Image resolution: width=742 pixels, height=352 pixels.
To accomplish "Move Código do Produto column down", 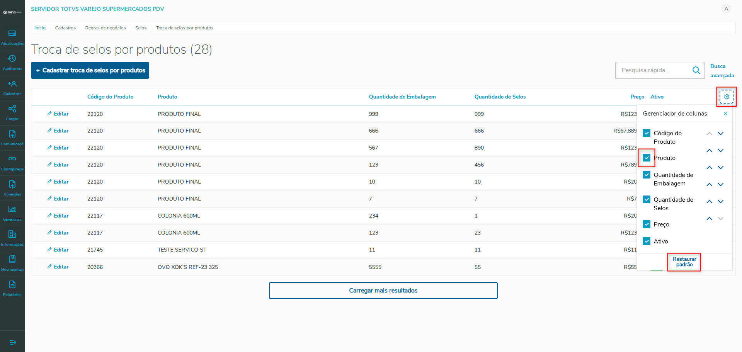I will (721, 134).
